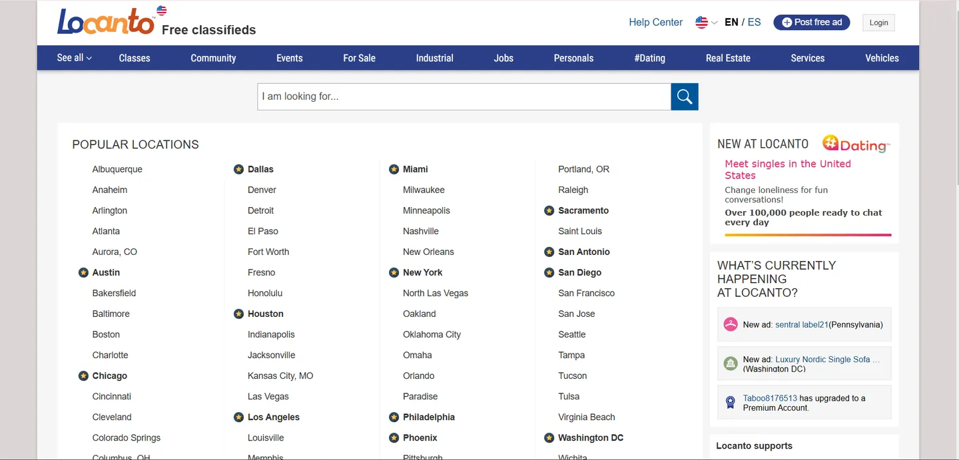959x460 pixels.
Task: Click the star icon beside Miami
Action: click(394, 169)
